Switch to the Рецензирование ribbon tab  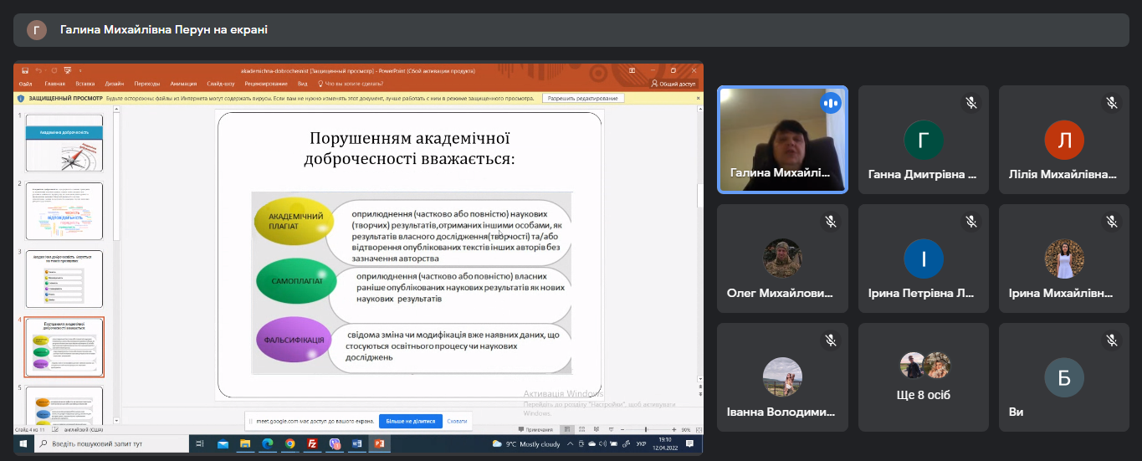pos(266,84)
